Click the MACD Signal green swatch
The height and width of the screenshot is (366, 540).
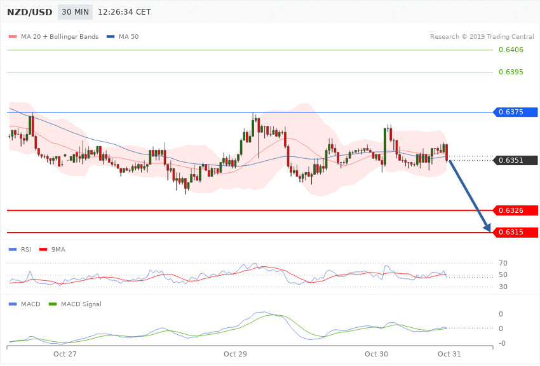[x=53, y=304]
